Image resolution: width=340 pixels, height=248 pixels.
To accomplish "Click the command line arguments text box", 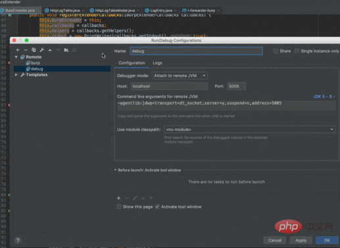I will 226,105.
